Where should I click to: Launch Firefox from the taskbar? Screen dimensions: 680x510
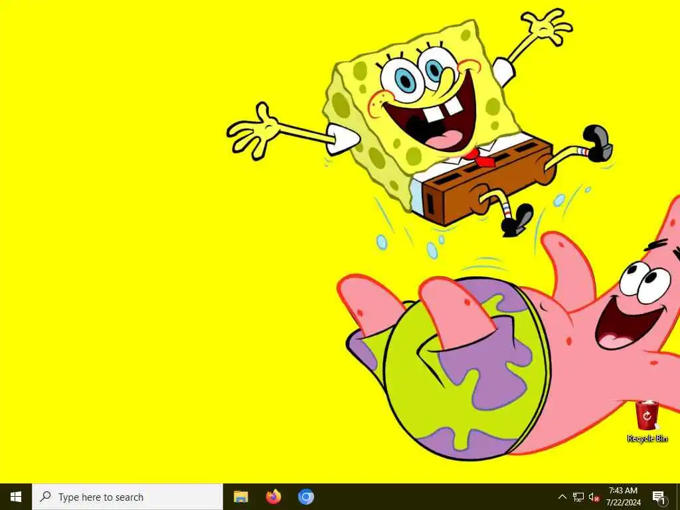(273, 497)
